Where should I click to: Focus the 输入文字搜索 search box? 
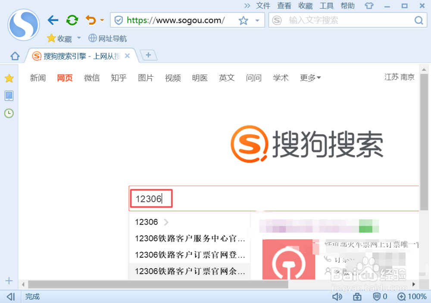pyautogui.click(x=348, y=20)
